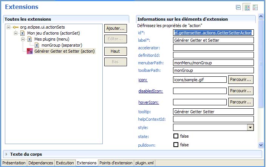This screenshot has width=266, height=167.
Task: Click the vertical layout icon in header
Action: point(247,7)
